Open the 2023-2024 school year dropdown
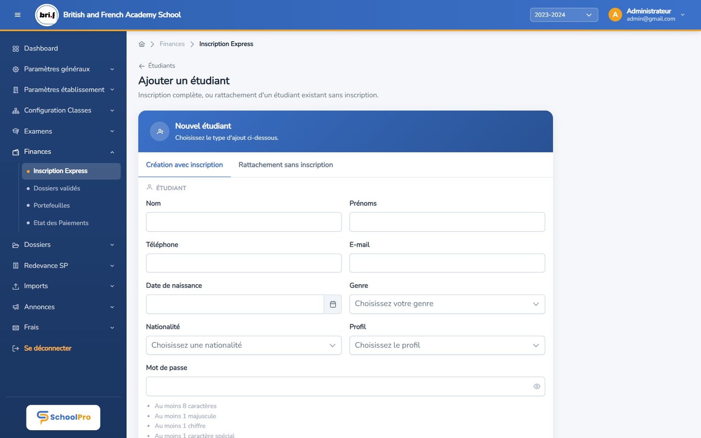Screen dimensions: 701x438 click(564, 15)
